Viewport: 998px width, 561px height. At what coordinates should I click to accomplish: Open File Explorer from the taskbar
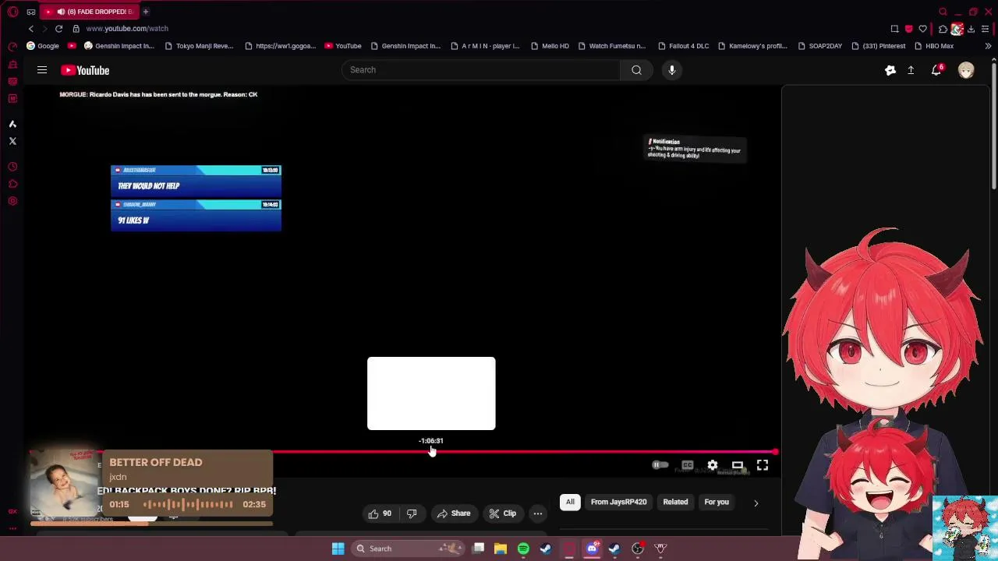(x=501, y=549)
